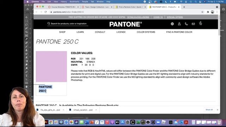This screenshot has height=127, width=226.
Task: Expand options for the Tie_dye_girls download
Action: click(x=63, y=110)
